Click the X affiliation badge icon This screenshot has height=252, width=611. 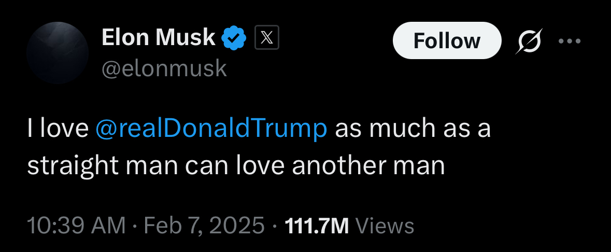tap(267, 38)
